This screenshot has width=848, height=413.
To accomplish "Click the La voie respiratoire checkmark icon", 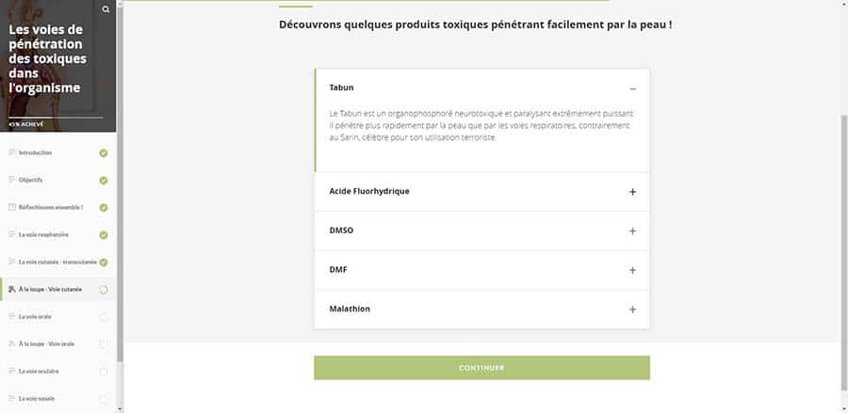I will (x=104, y=234).
